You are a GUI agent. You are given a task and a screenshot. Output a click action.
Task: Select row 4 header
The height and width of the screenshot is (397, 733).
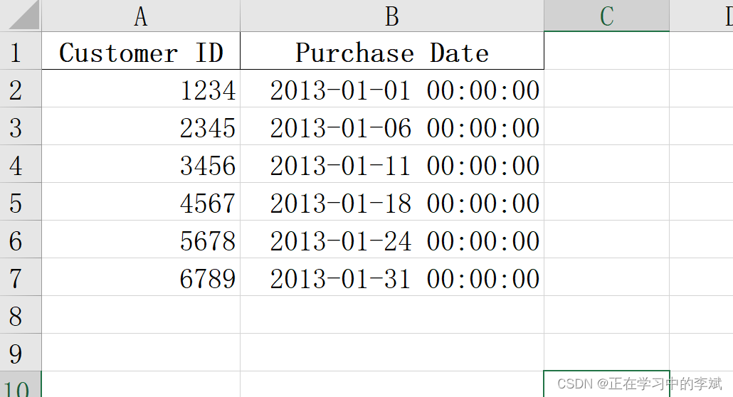pyautogui.click(x=21, y=164)
